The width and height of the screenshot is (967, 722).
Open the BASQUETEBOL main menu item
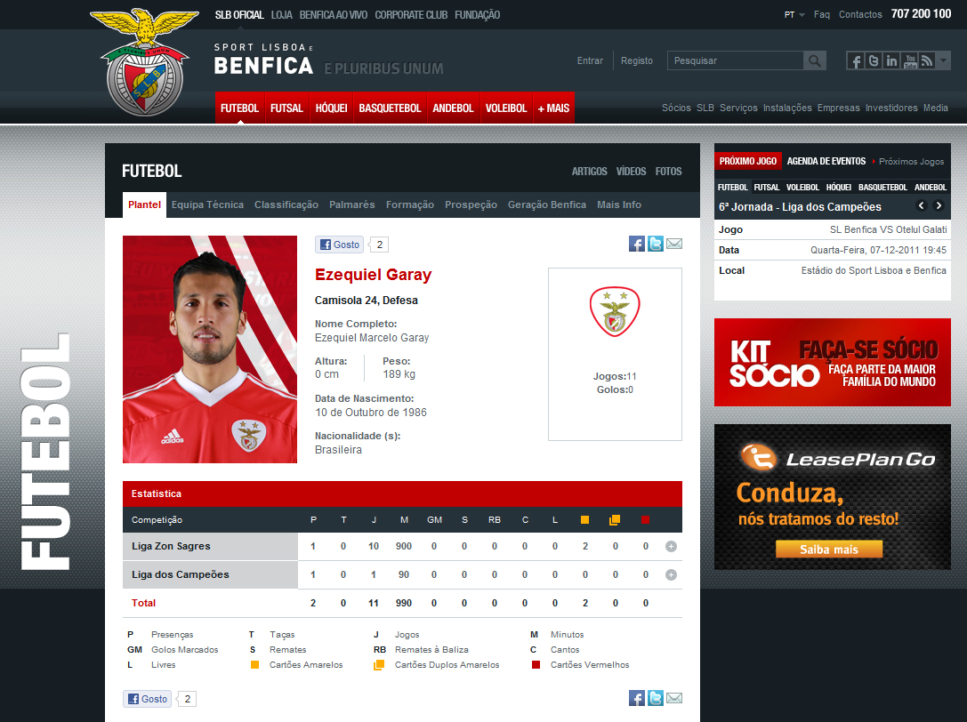[x=390, y=108]
